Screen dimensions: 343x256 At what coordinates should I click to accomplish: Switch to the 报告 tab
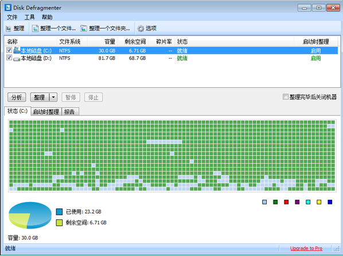click(69, 112)
